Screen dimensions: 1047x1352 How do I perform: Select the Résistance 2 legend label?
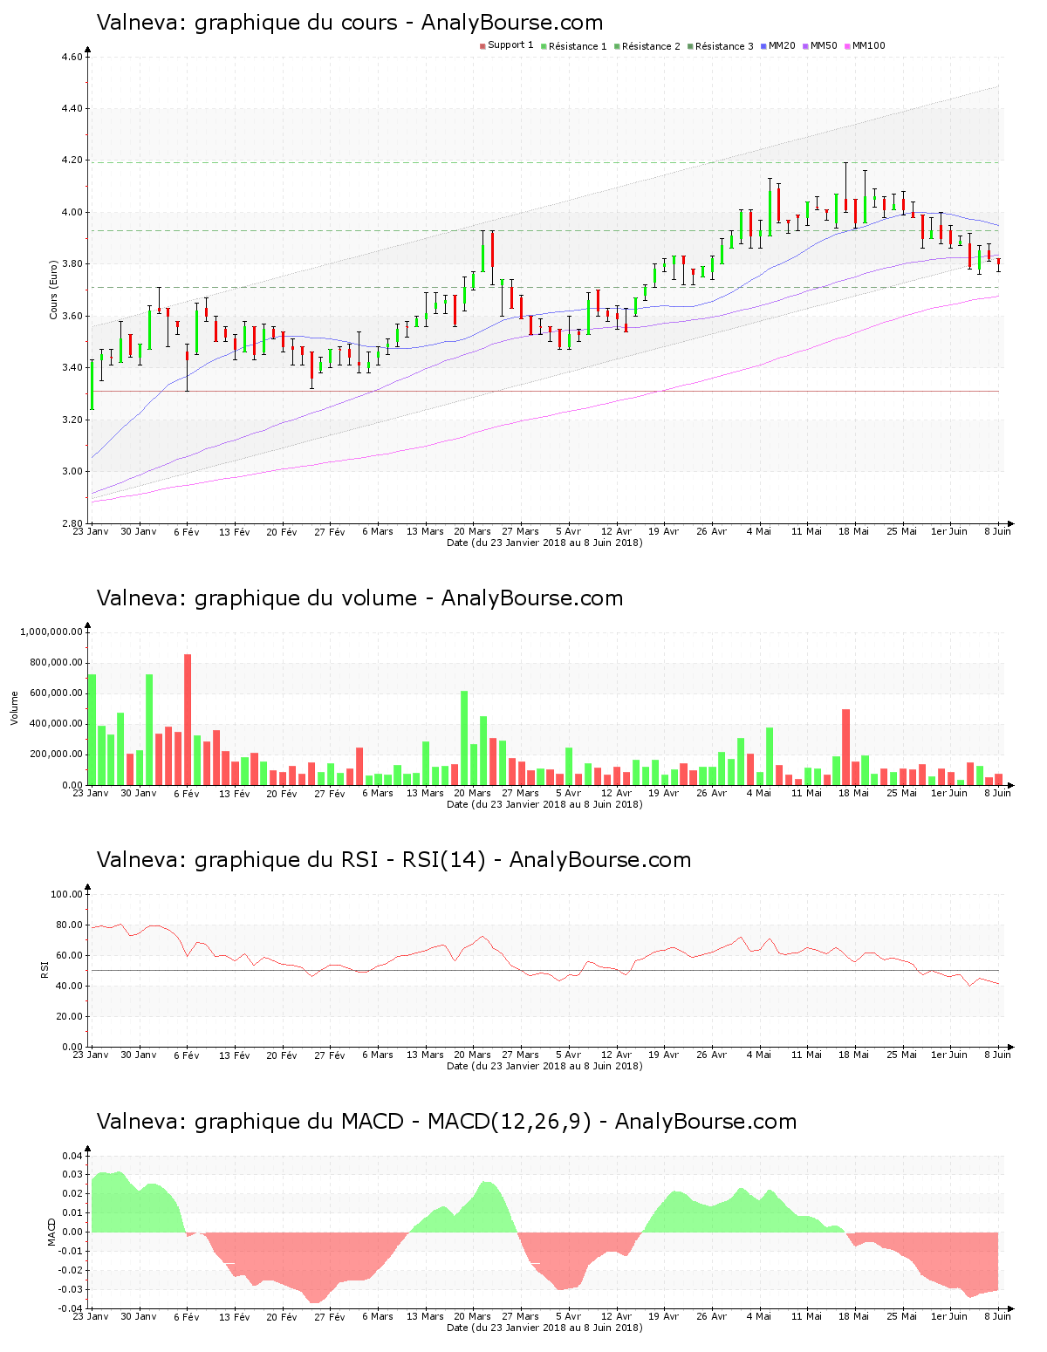click(x=651, y=46)
